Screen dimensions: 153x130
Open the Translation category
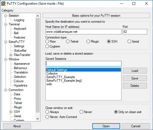coord(21,72)
